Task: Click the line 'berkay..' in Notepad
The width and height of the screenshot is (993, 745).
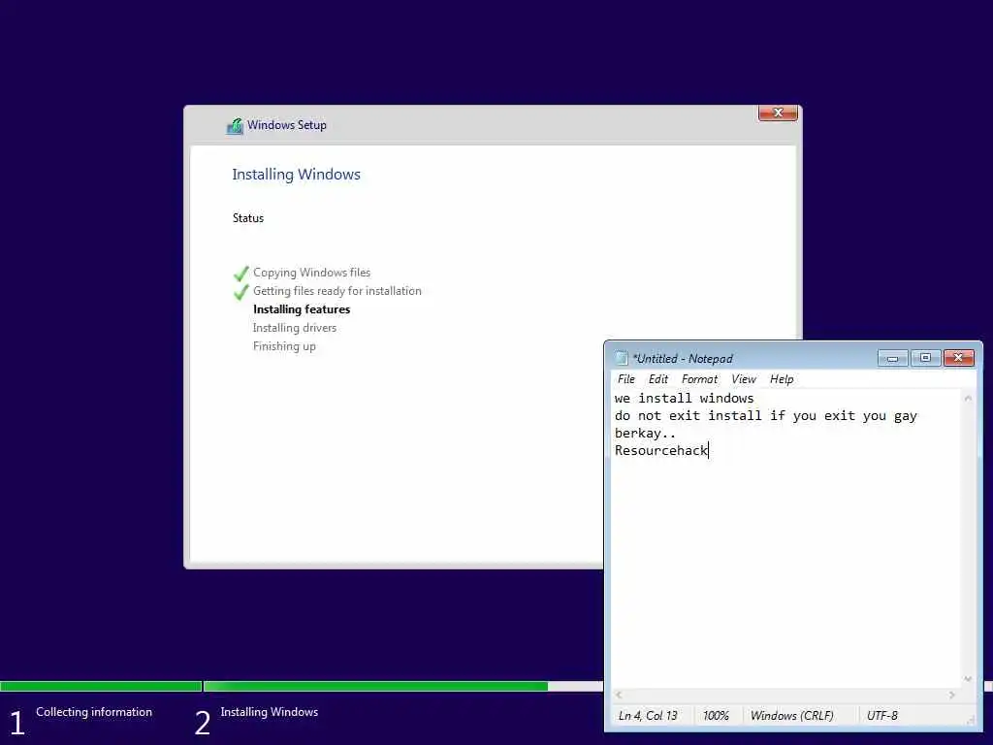Action: 645,434
